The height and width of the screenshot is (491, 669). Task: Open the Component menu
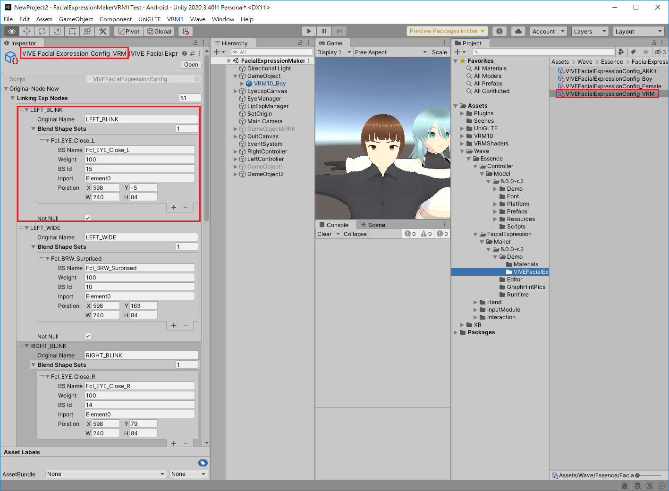pos(116,19)
